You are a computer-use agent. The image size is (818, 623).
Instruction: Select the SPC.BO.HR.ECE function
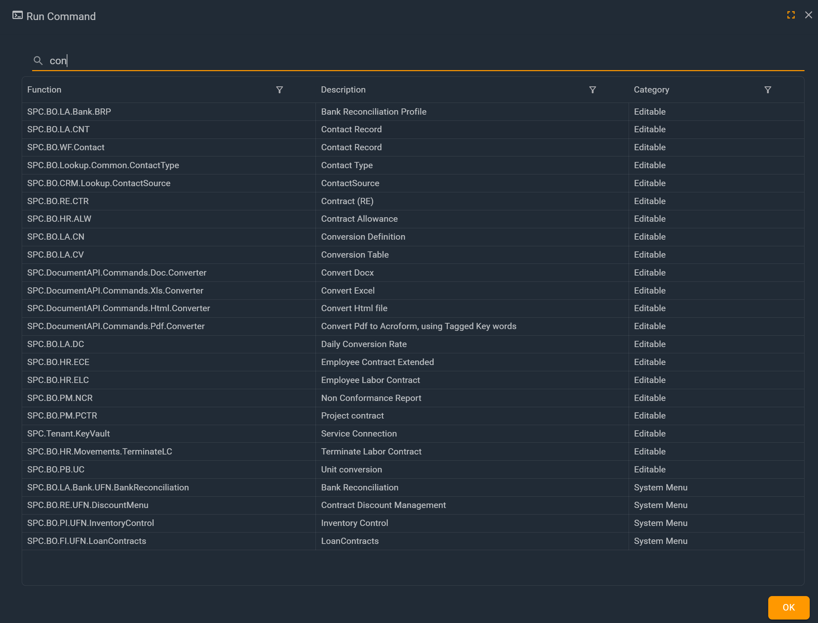click(x=58, y=362)
